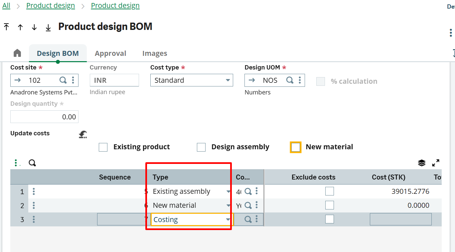Click the All breadcrumb link

6,6
